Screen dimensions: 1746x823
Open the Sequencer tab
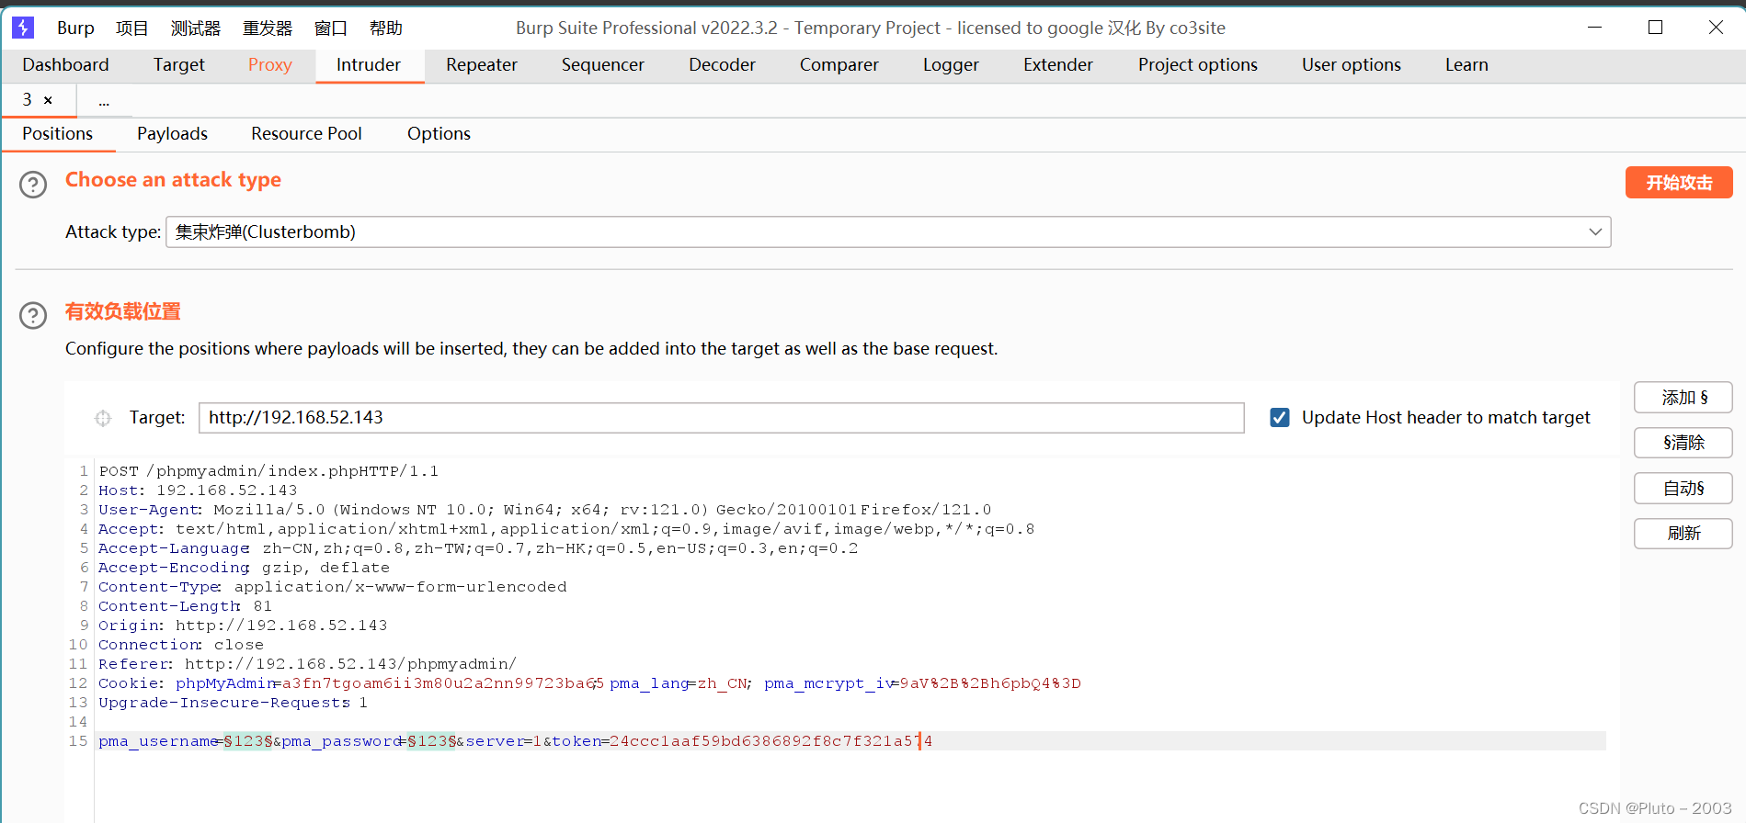[x=602, y=65]
